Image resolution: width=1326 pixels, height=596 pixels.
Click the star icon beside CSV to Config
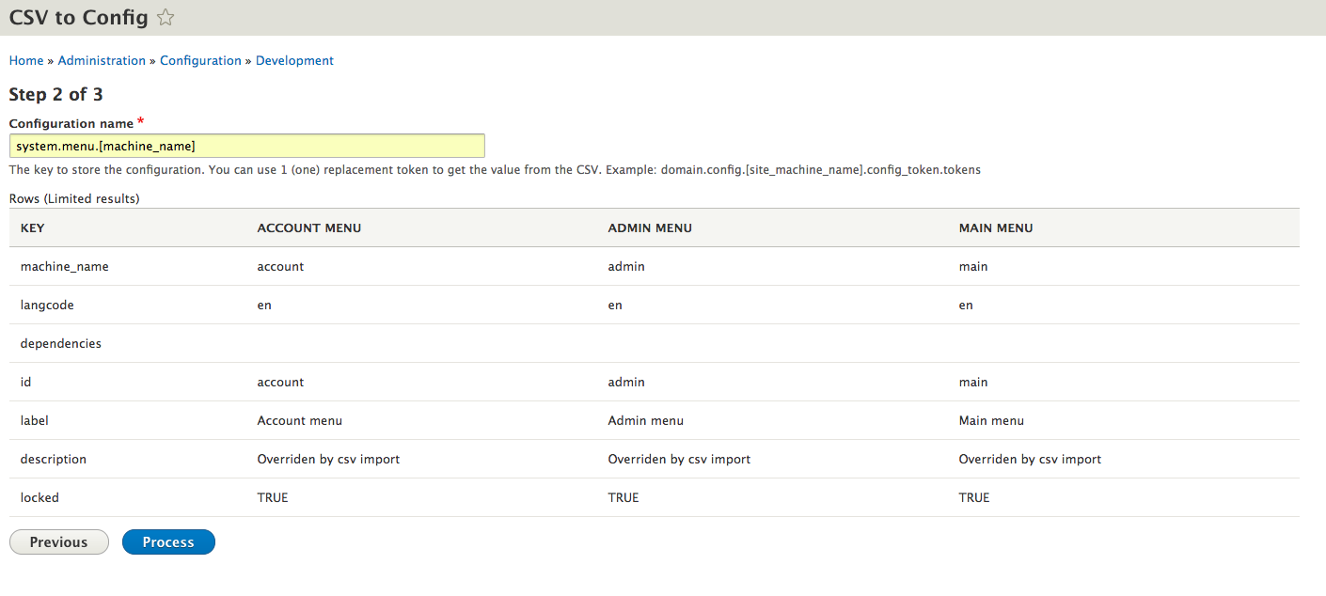pyautogui.click(x=166, y=18)
